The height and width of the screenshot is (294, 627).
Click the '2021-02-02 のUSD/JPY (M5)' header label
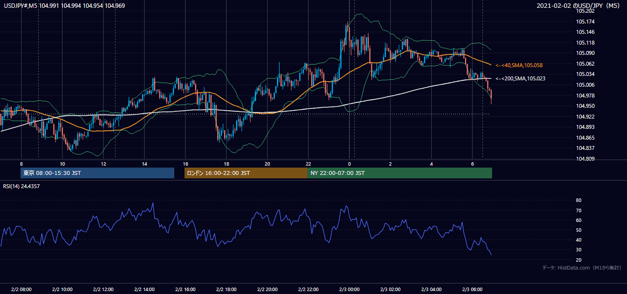pyautogui.click(x=579, y=6)
